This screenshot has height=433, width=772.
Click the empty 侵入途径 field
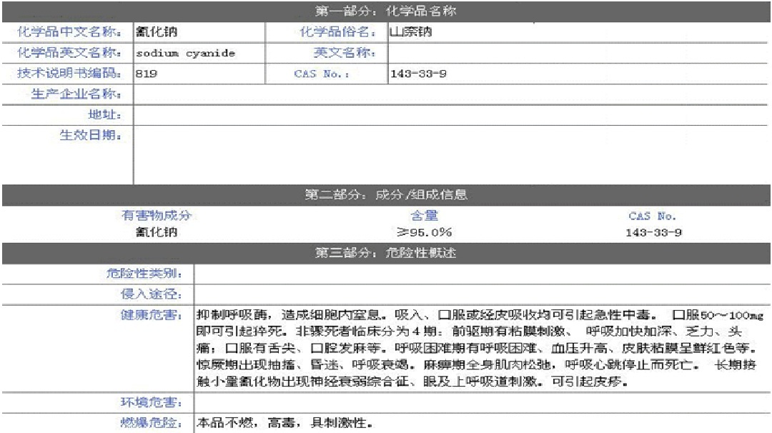482,294
